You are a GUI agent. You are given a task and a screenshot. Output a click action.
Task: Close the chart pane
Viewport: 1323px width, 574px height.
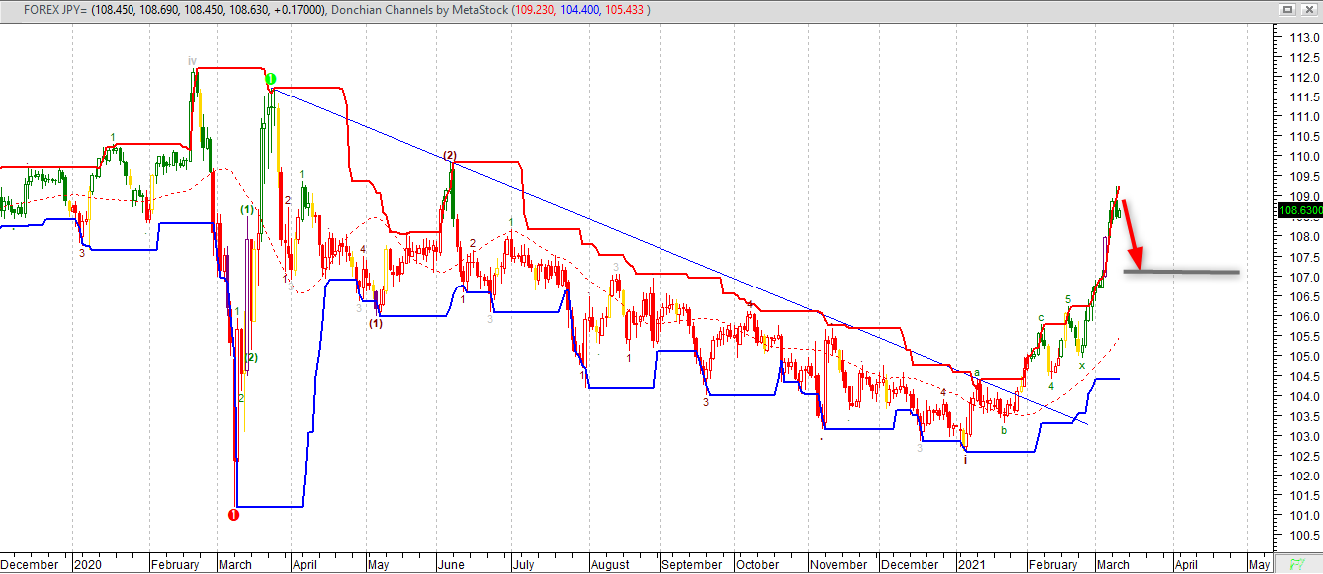click(x=1308, y=9)
